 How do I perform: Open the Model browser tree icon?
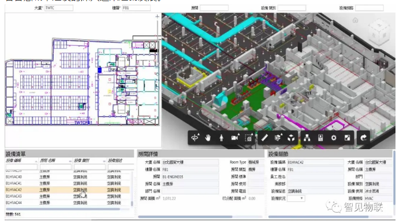[307, 138]
